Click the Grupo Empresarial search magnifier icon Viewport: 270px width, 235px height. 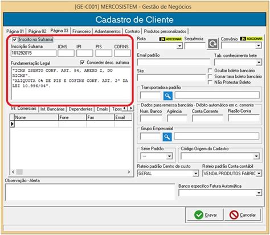pos(167,137)
